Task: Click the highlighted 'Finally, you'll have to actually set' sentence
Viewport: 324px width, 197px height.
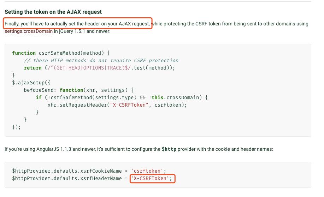Action: click(x=77, y=24)
